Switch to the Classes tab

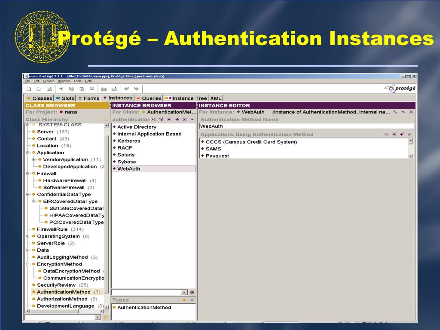tap(39, 98)
